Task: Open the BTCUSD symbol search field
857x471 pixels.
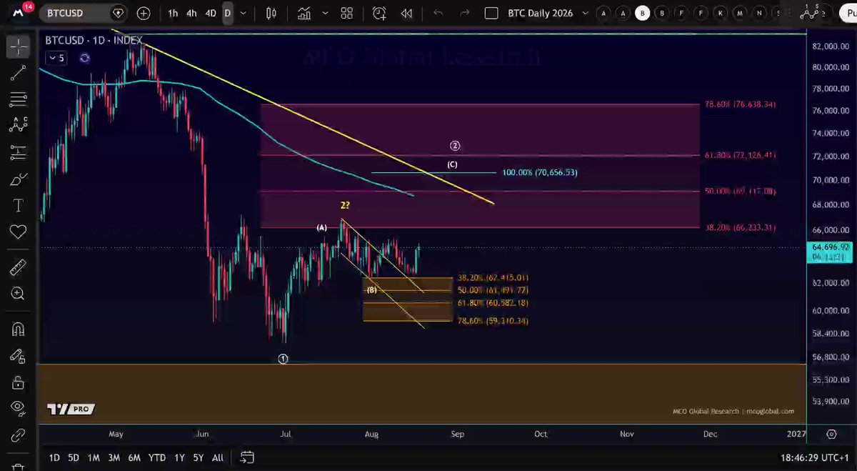Action: point(84,13)
